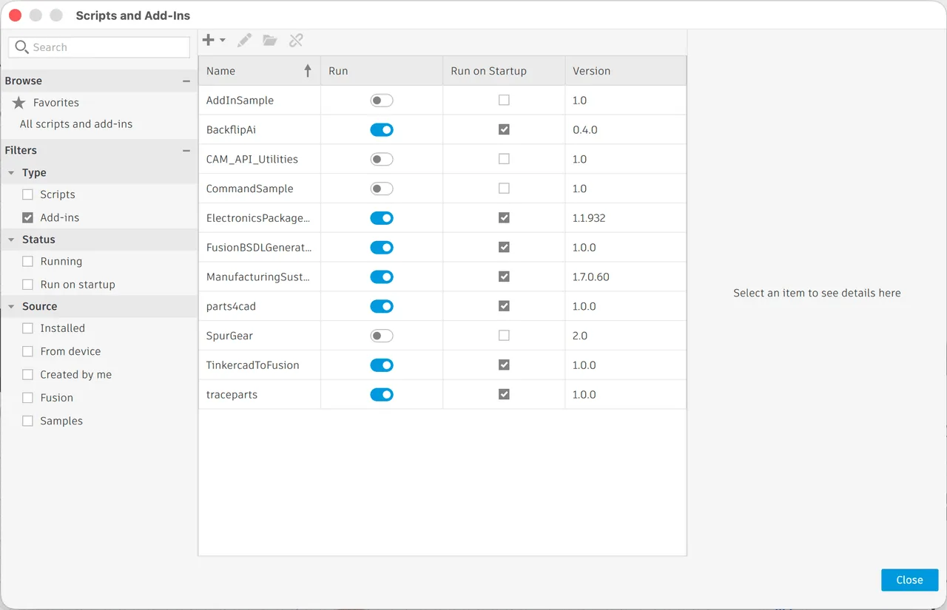This screenshot has width=947, height=610.
Task: Select the TinkercadToFusion name cell
Action: click(x=260, y=365)
